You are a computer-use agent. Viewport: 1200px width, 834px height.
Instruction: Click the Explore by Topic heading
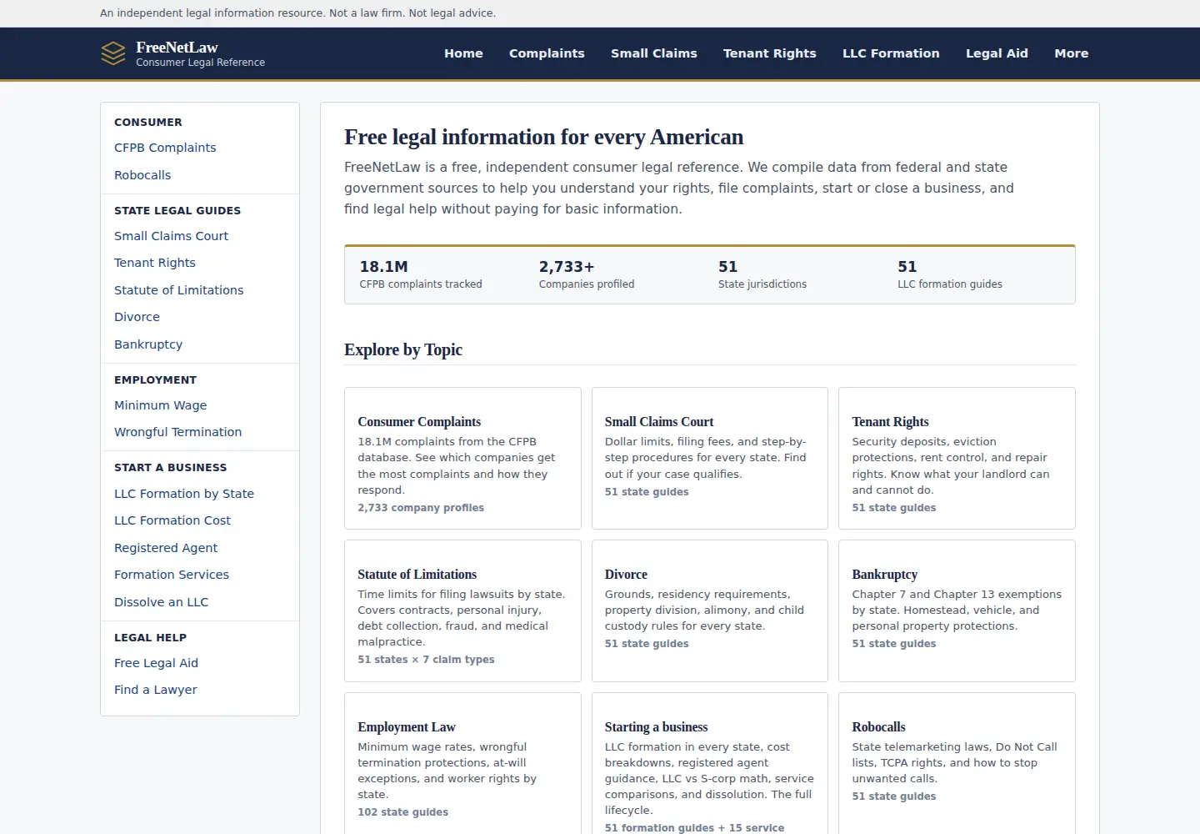[403, 349]
